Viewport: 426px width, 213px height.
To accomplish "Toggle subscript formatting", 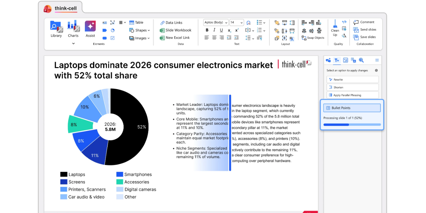I will (x=230, y=31).
